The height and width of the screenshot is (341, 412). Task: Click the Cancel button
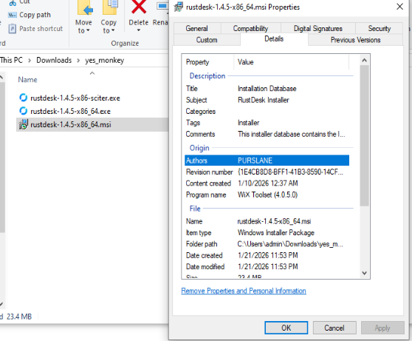[334, 328]
